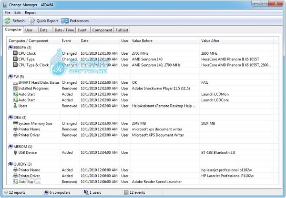286x198 pixels.
Task: Sort by the Event column header
Action: pos(70,41)
